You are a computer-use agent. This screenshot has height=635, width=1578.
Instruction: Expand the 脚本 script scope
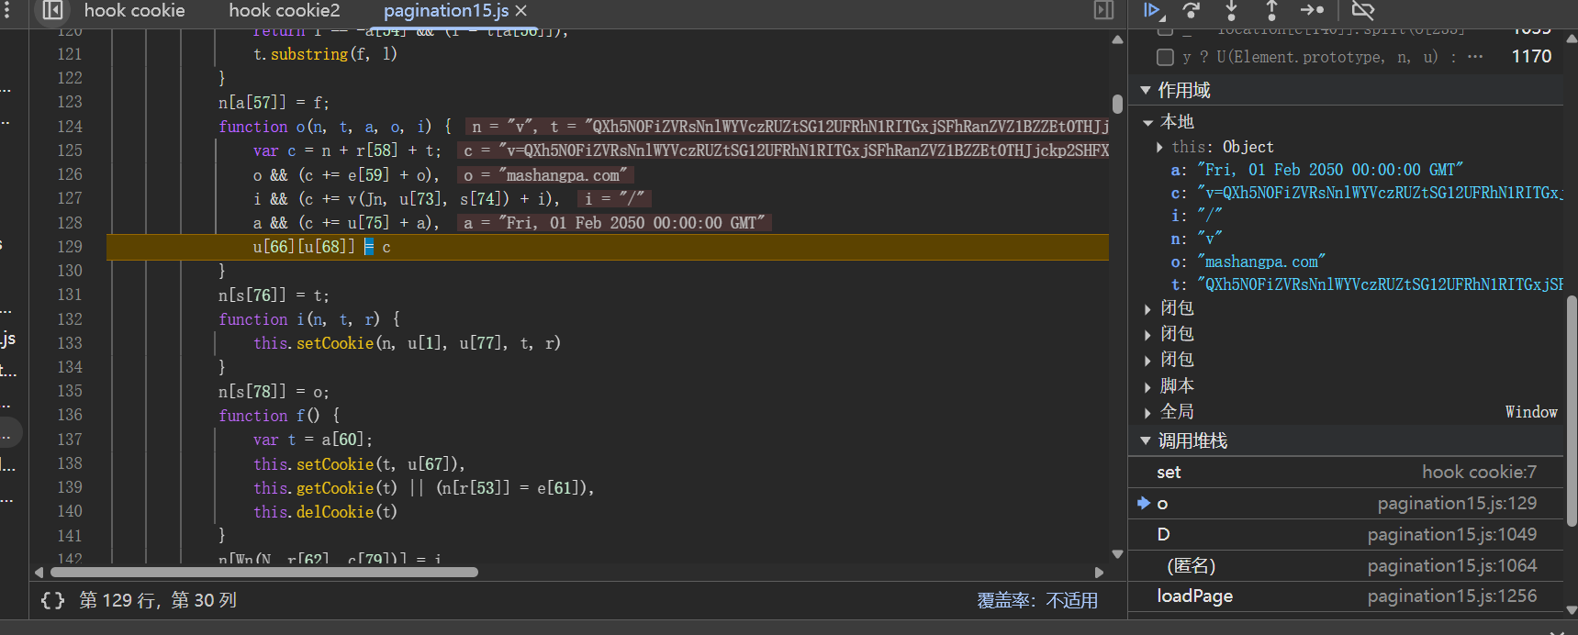click(x=1147, y=387)
